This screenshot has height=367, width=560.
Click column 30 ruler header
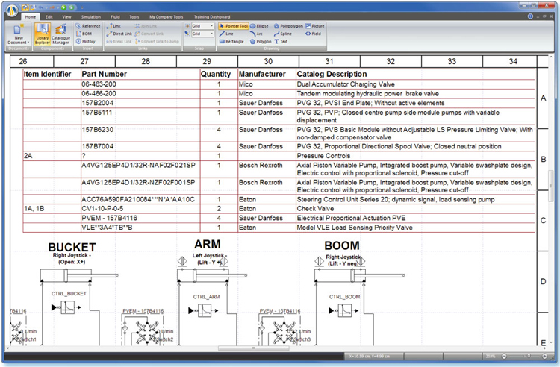tap(268, 61)
